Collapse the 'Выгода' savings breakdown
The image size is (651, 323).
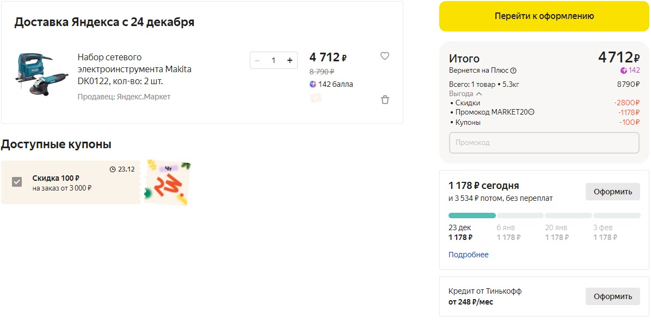pyautogui.click(x=479, y=94)
